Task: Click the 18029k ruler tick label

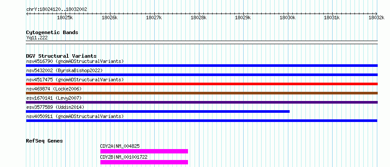Action: (x=243, y=17)
